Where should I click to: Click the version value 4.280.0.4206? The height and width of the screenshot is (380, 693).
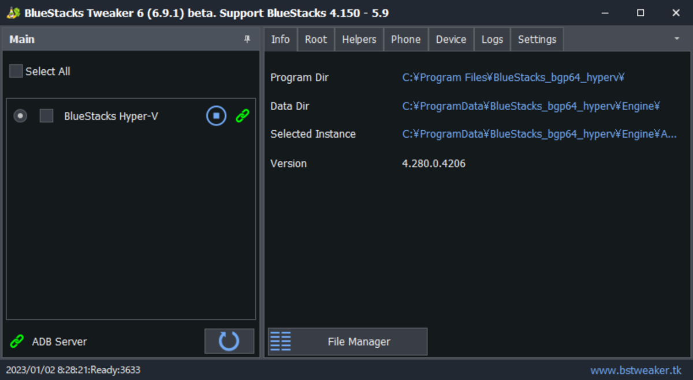point(434,163)
